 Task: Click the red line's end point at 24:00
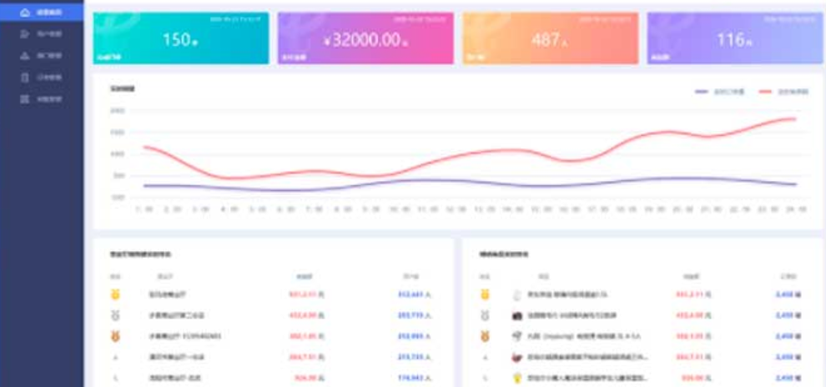point(793,119)
